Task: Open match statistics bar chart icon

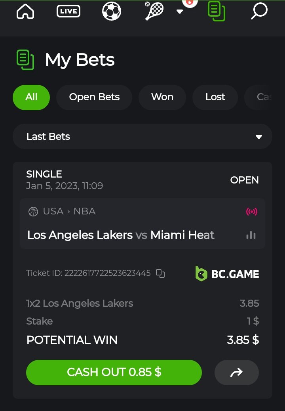Action: pyautogui.click(x=251, y=235)
